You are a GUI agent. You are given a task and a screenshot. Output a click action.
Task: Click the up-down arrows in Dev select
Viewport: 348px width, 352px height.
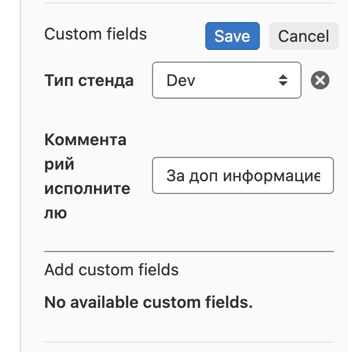tap(282, 80)
